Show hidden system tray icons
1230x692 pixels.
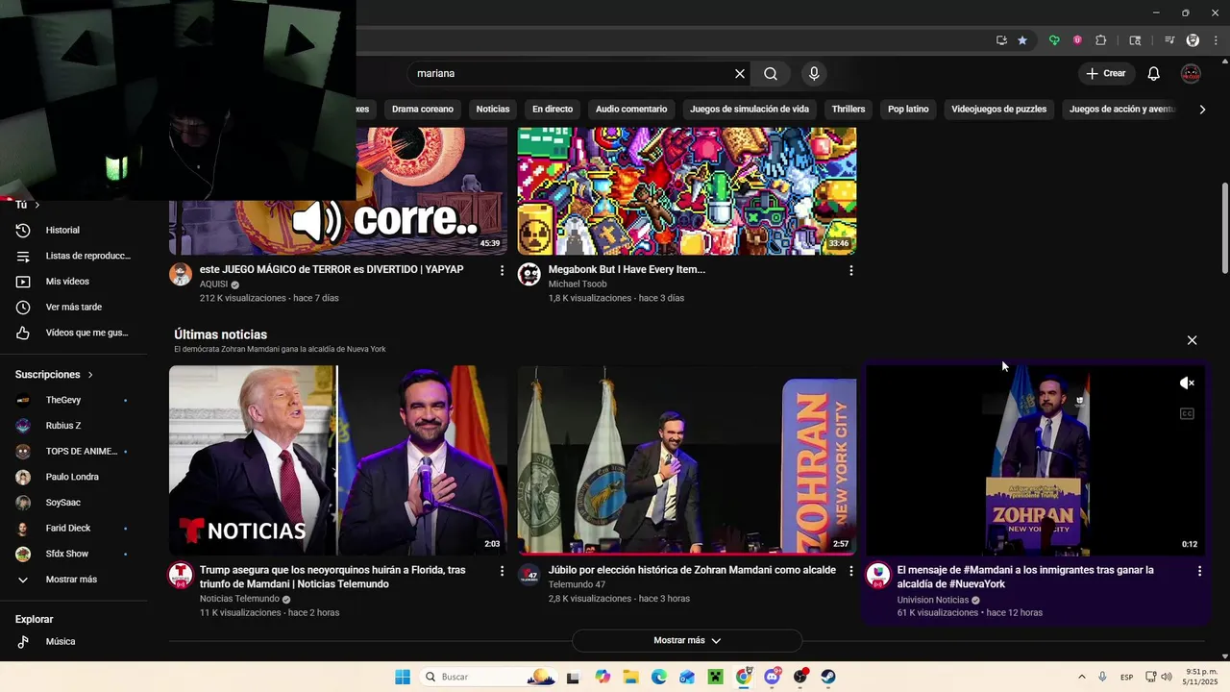(x=1082, y=677)
